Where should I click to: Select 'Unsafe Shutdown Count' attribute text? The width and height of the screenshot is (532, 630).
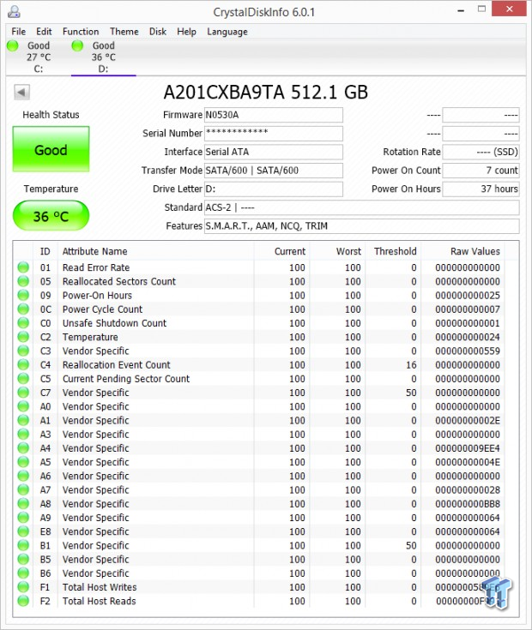(115, 323)
